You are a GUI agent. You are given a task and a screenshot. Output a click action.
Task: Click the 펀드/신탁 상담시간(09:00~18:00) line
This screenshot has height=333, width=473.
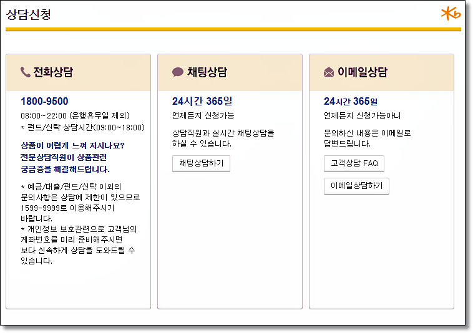pyautogui.click(x=82, y=127)
